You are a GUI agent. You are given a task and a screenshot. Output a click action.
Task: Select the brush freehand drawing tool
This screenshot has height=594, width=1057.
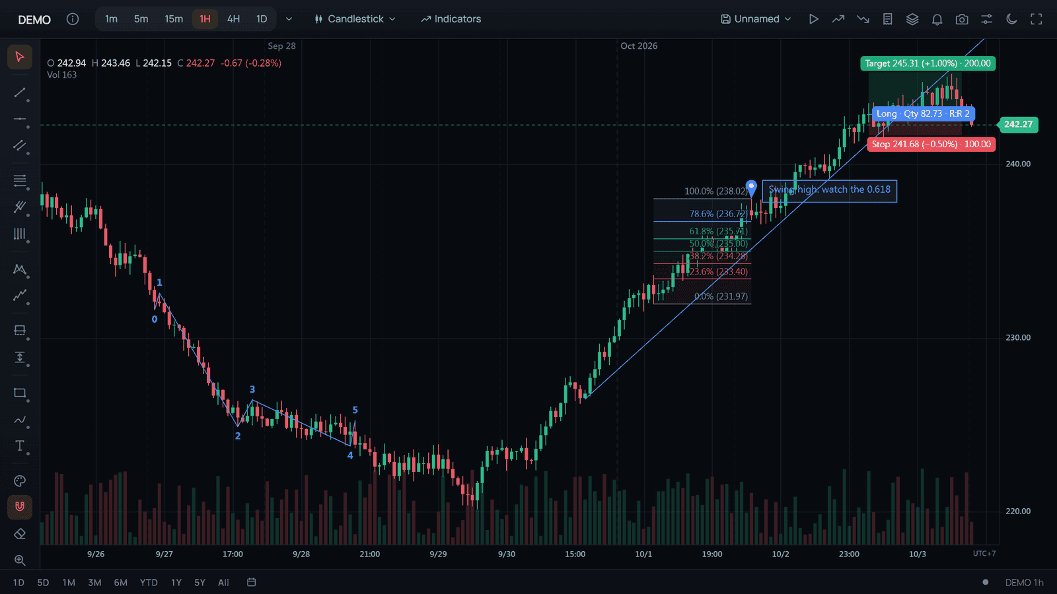pyautogui.click(x=20, y=420)
